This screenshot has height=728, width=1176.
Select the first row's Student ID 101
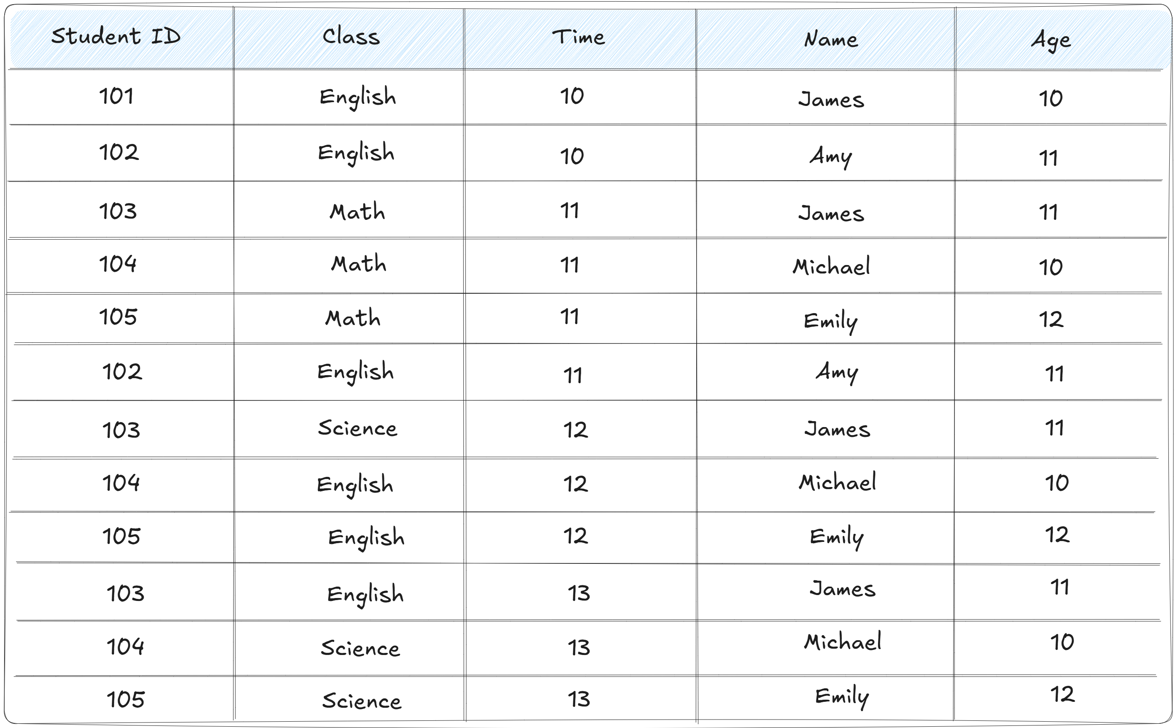click(116, 96)
